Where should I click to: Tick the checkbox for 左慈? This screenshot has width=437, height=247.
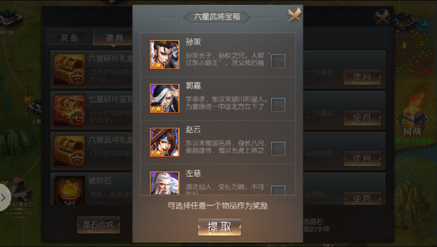(278, 190)
